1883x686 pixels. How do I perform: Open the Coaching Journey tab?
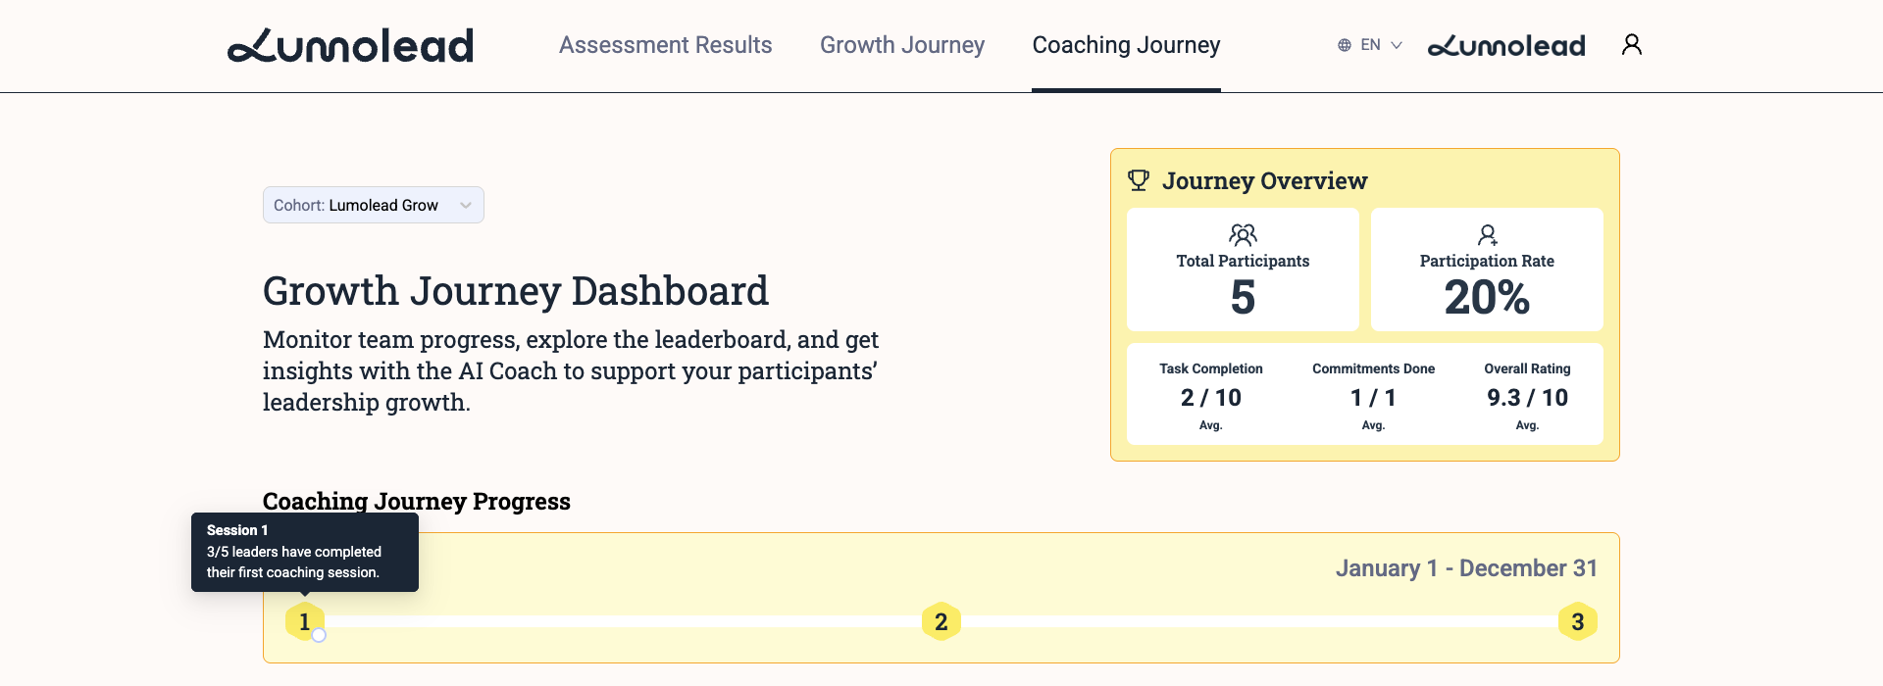1126,45
